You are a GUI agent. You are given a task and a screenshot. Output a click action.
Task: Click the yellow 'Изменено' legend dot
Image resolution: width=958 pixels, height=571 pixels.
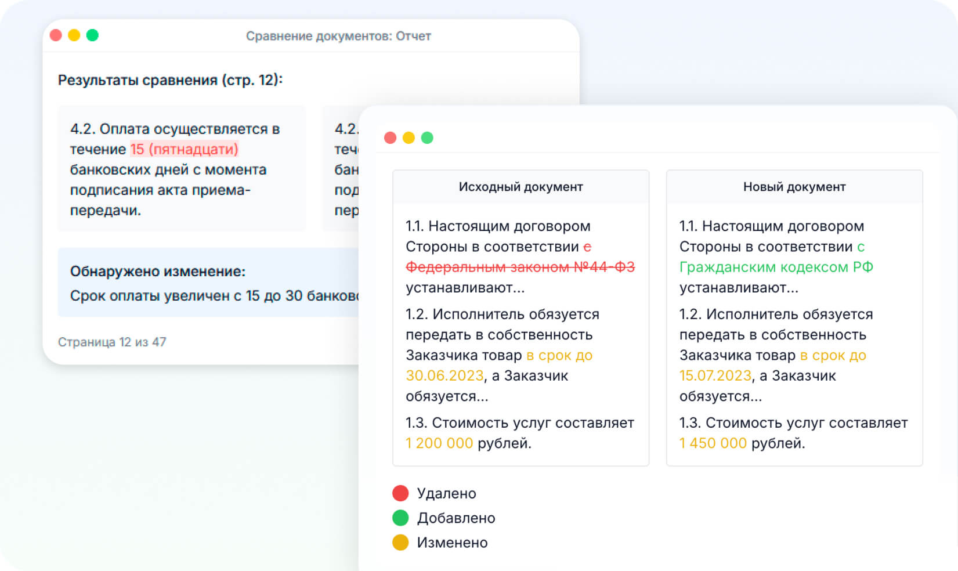point(400,543)
